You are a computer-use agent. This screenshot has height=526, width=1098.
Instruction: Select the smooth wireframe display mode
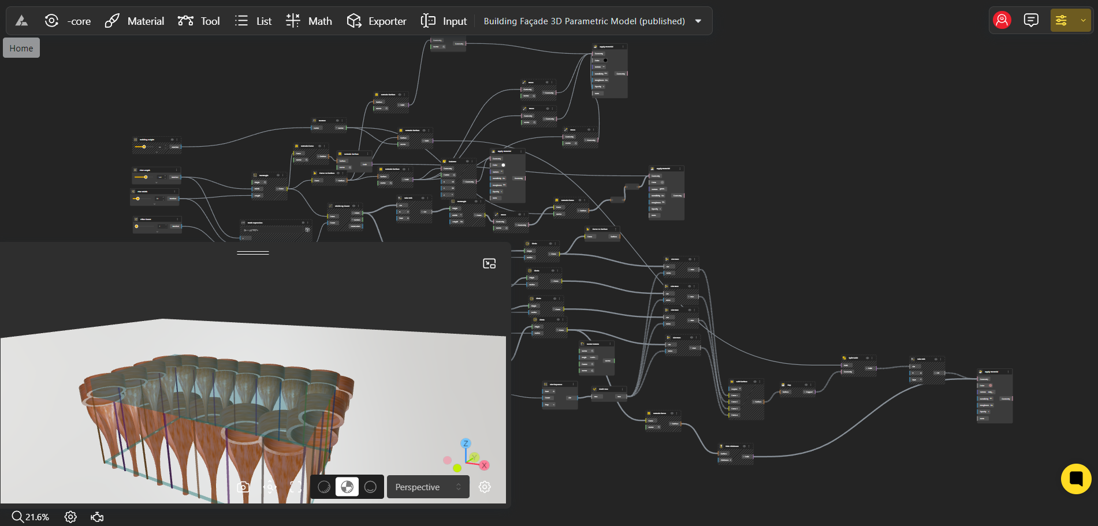370,487
